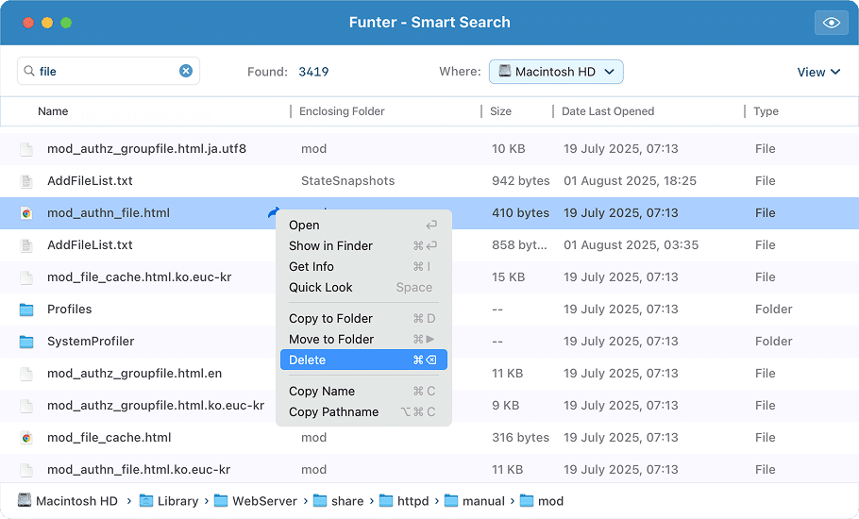The width and height of the screenshot is (859, 519).
Task: Click the Macintosh HD disk icon in path bar
Action: pyautogui.click(x=25, y=500)
